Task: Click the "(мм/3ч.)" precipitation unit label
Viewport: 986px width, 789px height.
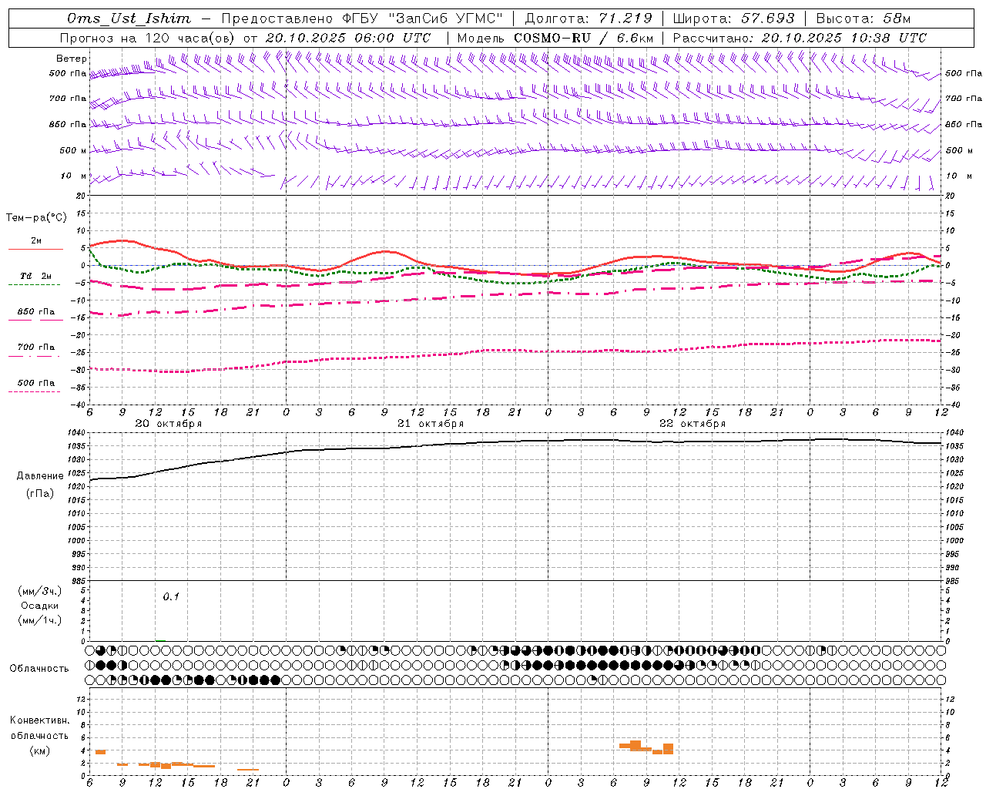Action: pos(39,591)
